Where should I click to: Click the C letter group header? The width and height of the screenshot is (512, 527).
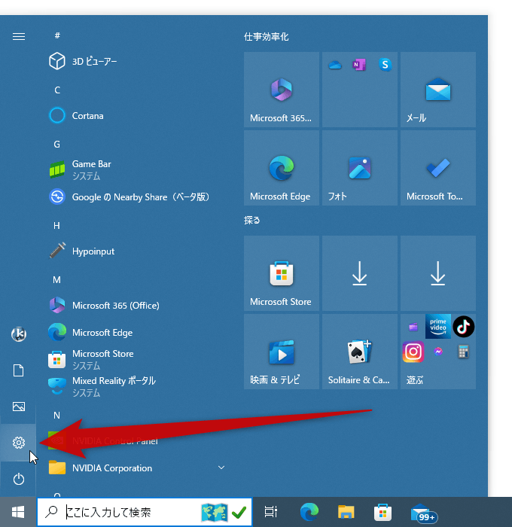tap(57, 90)
